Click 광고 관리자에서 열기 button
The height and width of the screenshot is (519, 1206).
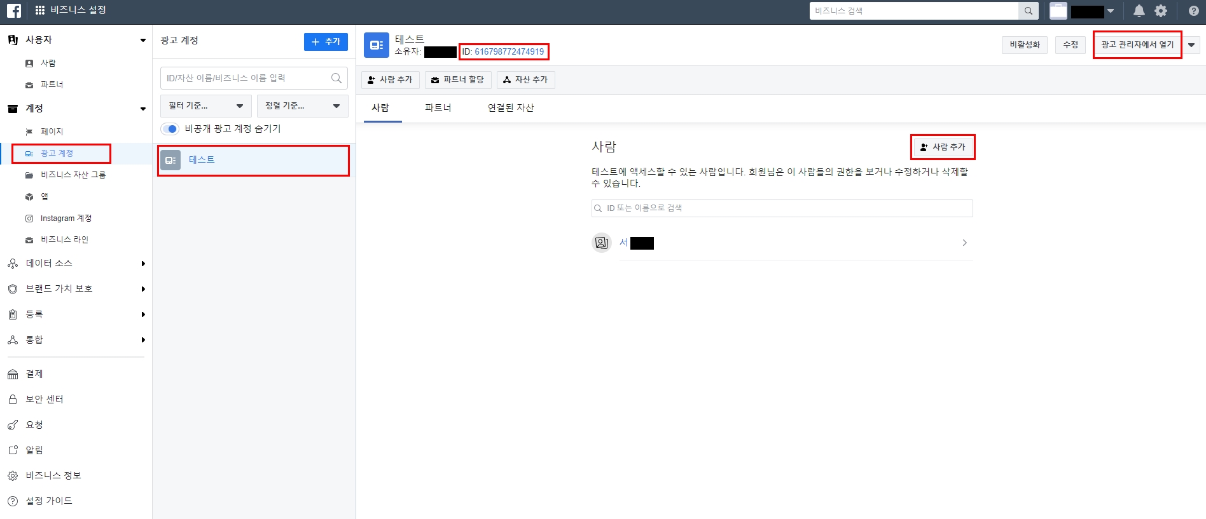click(1137, 45)
